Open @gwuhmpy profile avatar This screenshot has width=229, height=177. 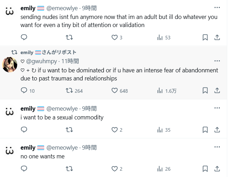9,65
